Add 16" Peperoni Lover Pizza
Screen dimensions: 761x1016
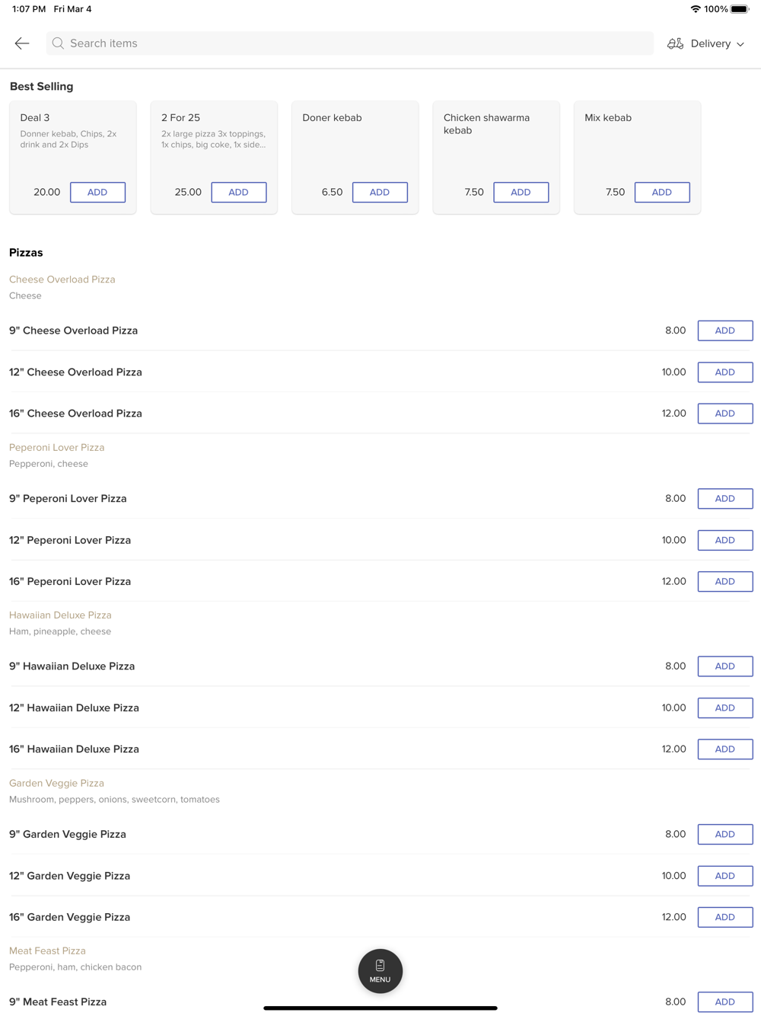(724, 581)
